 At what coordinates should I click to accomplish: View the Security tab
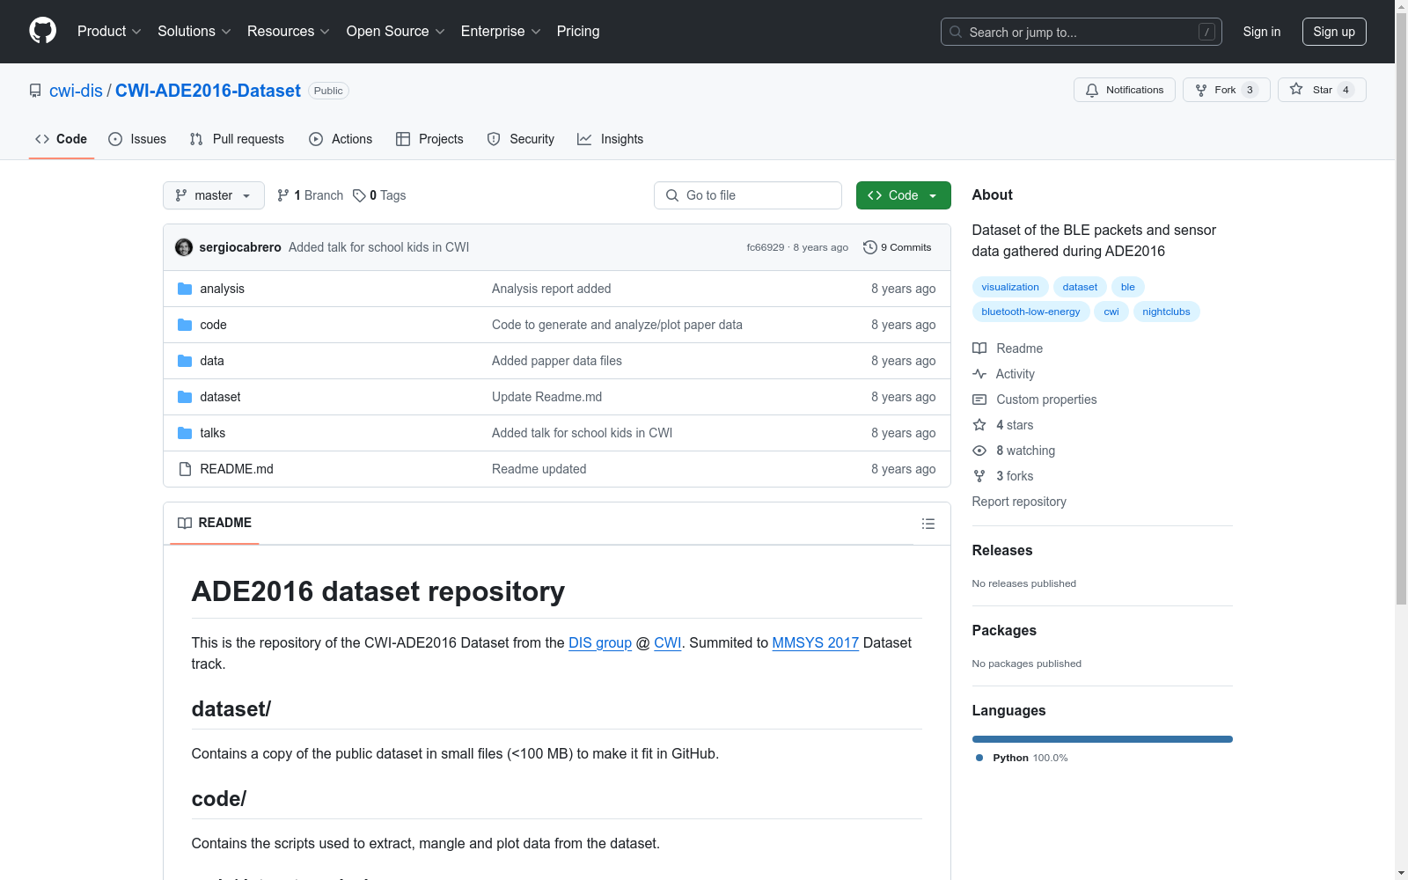click(x=521, y=139)
